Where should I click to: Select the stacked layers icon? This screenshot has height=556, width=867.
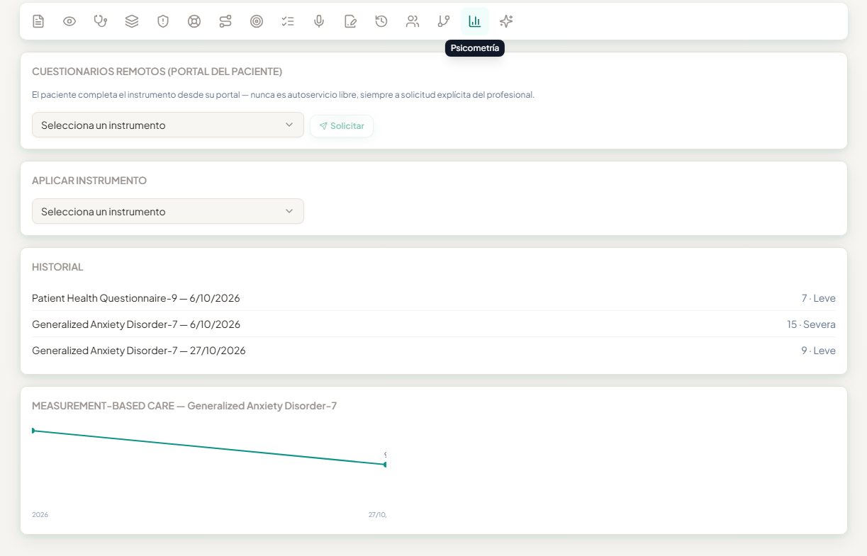[132, 21]
